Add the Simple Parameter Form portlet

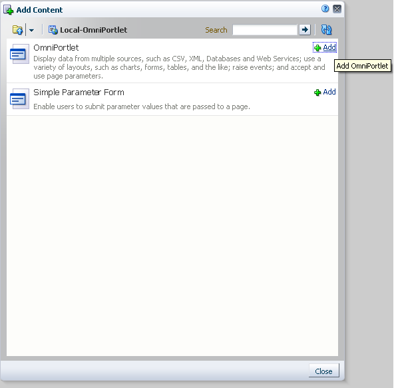[x=325, y=92]
